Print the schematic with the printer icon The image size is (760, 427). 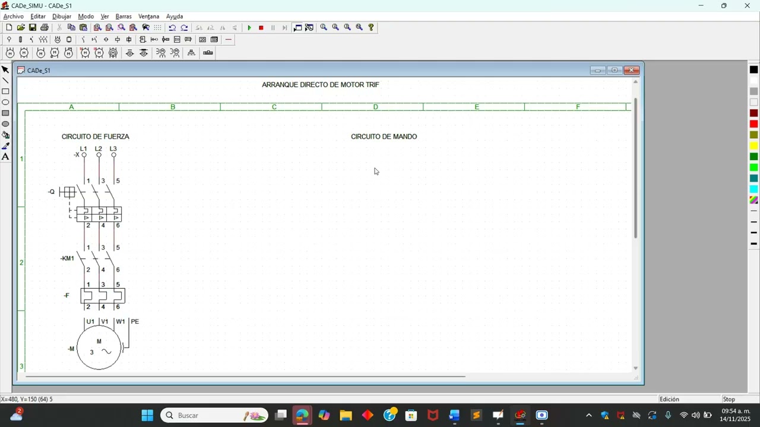pos(45,27)
